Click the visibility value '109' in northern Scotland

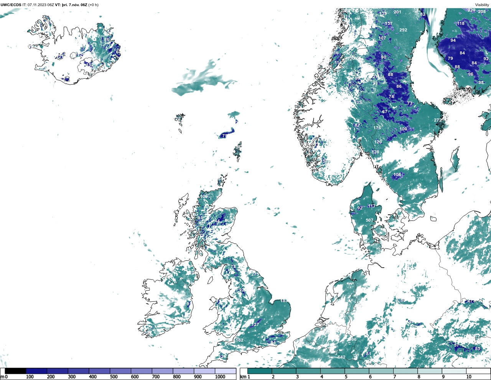tap(204, 196)
